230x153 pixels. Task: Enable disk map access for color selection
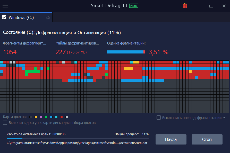(x=5, y=123)
